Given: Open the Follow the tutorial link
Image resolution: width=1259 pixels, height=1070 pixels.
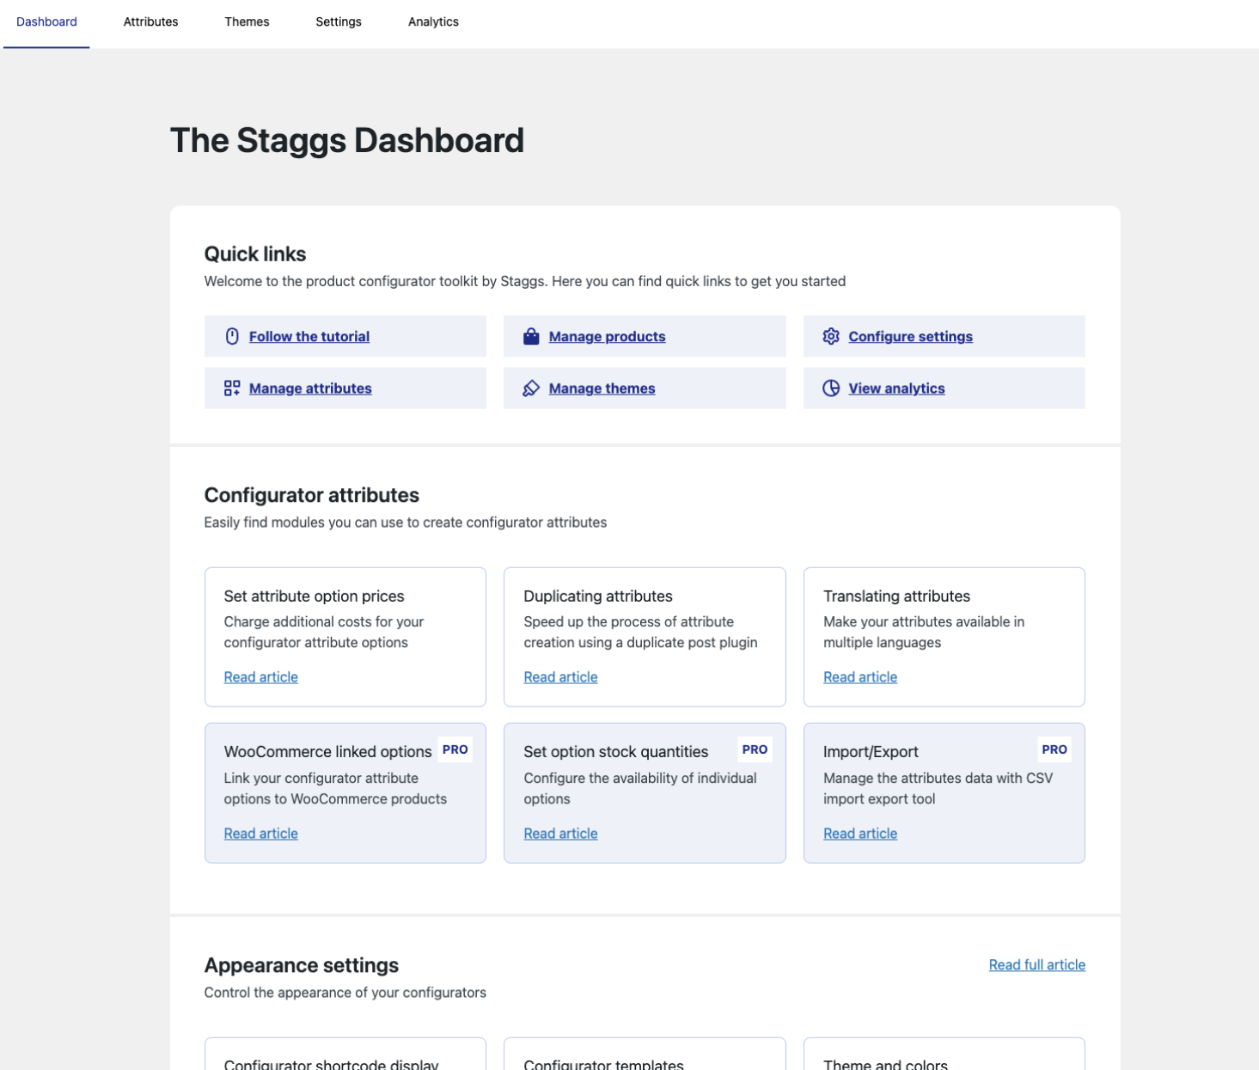Looking at the screenshot, I should coord(309,337).
